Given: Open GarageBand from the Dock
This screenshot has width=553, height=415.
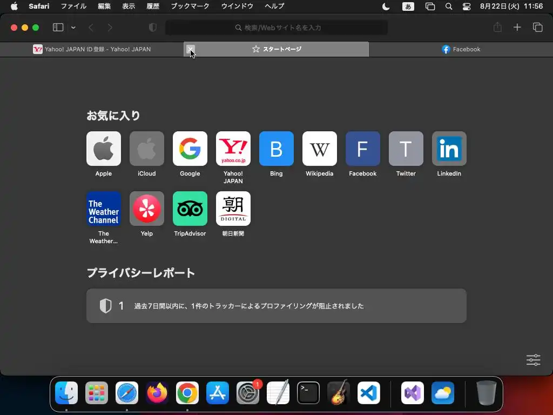Looking at the screenshot, I should [x=339, y=393].
